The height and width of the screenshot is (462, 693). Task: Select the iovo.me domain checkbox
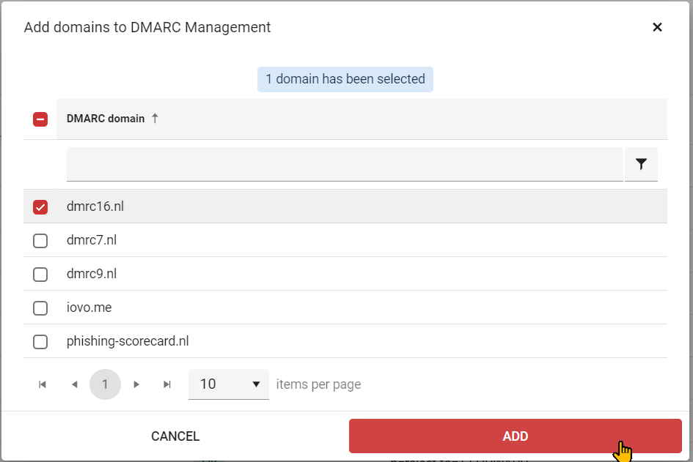[x=40, y=308]
